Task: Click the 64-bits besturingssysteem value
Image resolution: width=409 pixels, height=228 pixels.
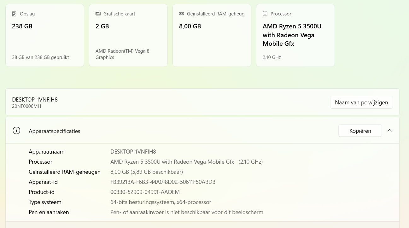Action: tap(161, 202)
